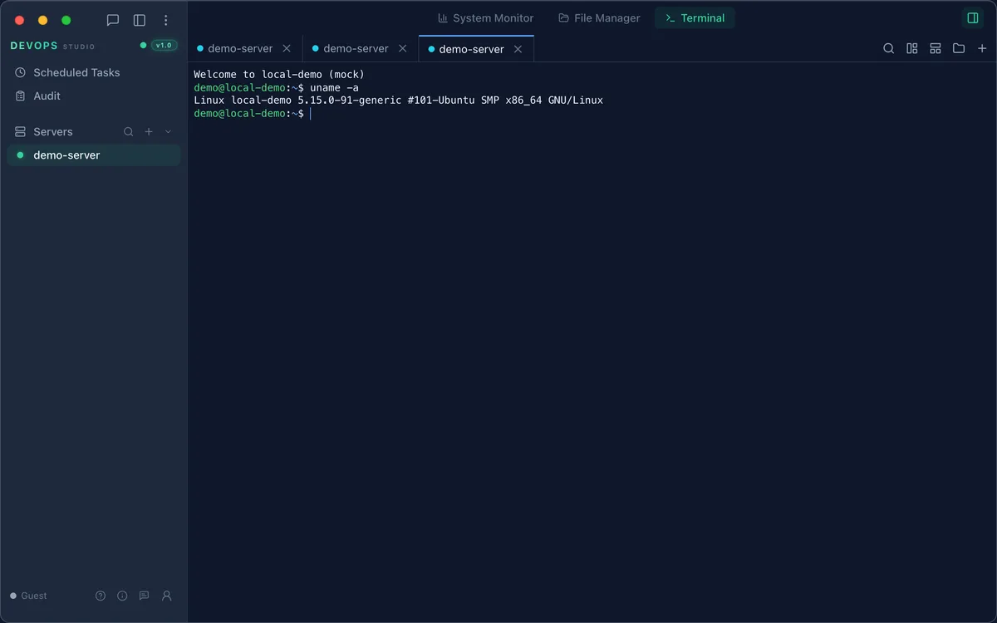This screenshot has height=623, width=997.
Task: Open the chat bubble icon in title bar
Action: 113,20
